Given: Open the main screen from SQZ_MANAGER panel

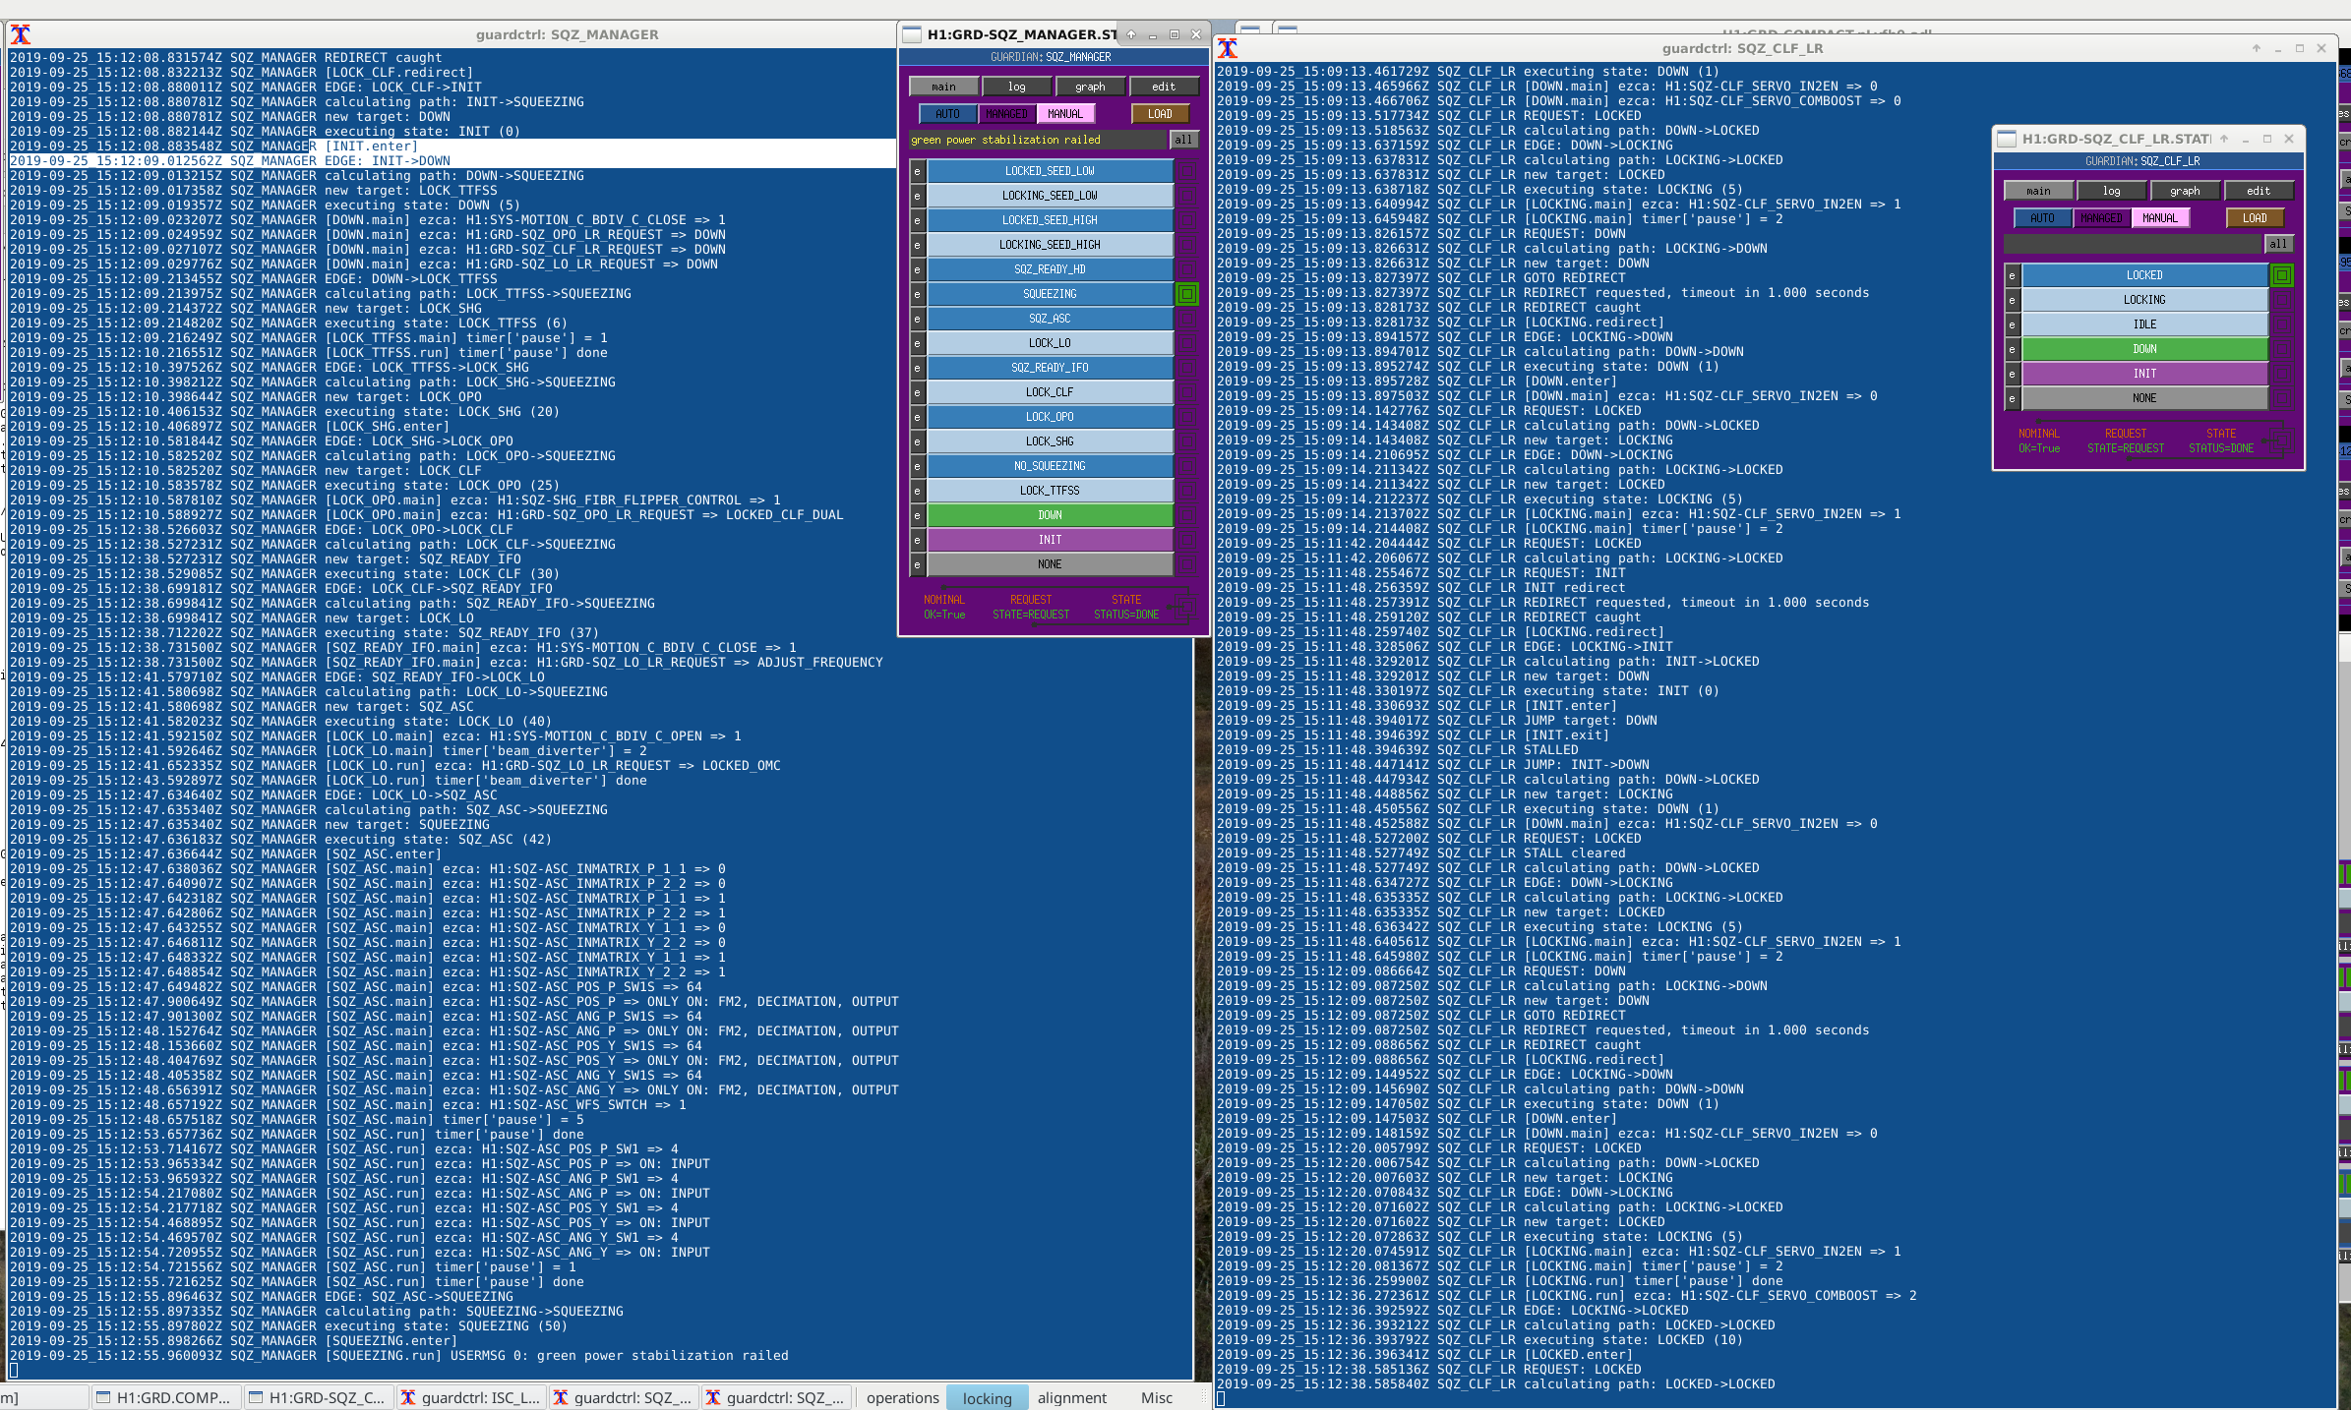Looking at the screenshot, I should point(943,87).
